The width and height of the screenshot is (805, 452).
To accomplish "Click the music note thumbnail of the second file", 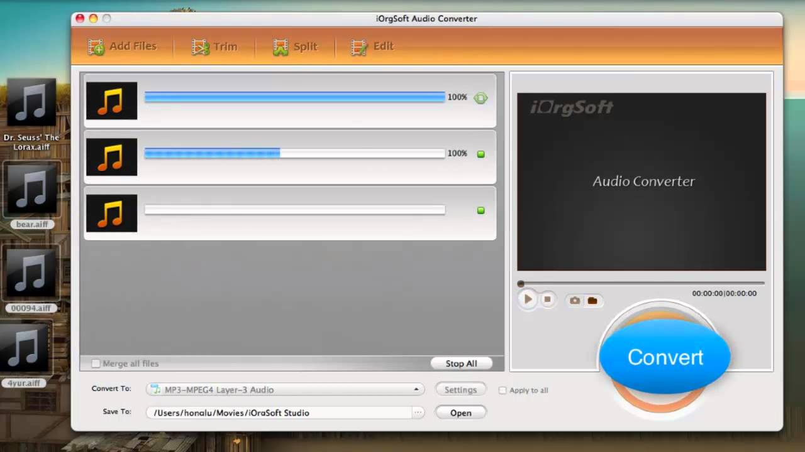I will (x=111, y=156).
